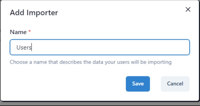Click the Name field label
Image resolution: width=200 pixels, height=106 pixels.
click(18, 32)
